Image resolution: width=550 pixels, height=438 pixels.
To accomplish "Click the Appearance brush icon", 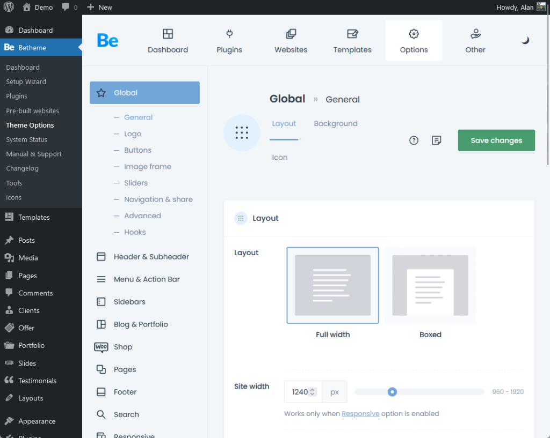I will 9,421.
